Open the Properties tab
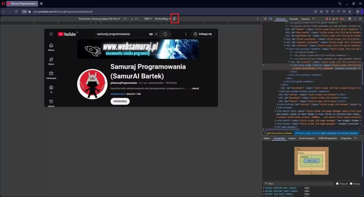This screenshot has width=364, height=197. coord(346,138)
